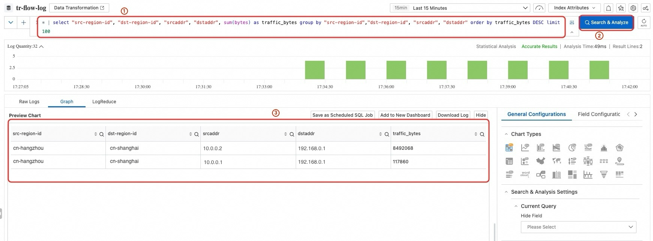This screenshot has height=241, width=653.
Task: Select the funnel chart type
Action: (x=604, y=175)
